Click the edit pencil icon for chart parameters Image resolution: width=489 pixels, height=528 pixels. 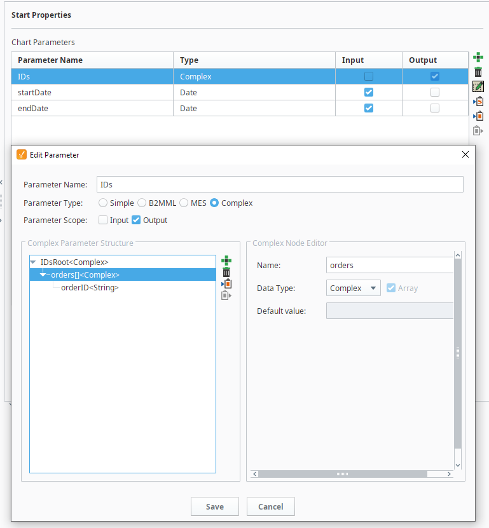click(478, 86)
